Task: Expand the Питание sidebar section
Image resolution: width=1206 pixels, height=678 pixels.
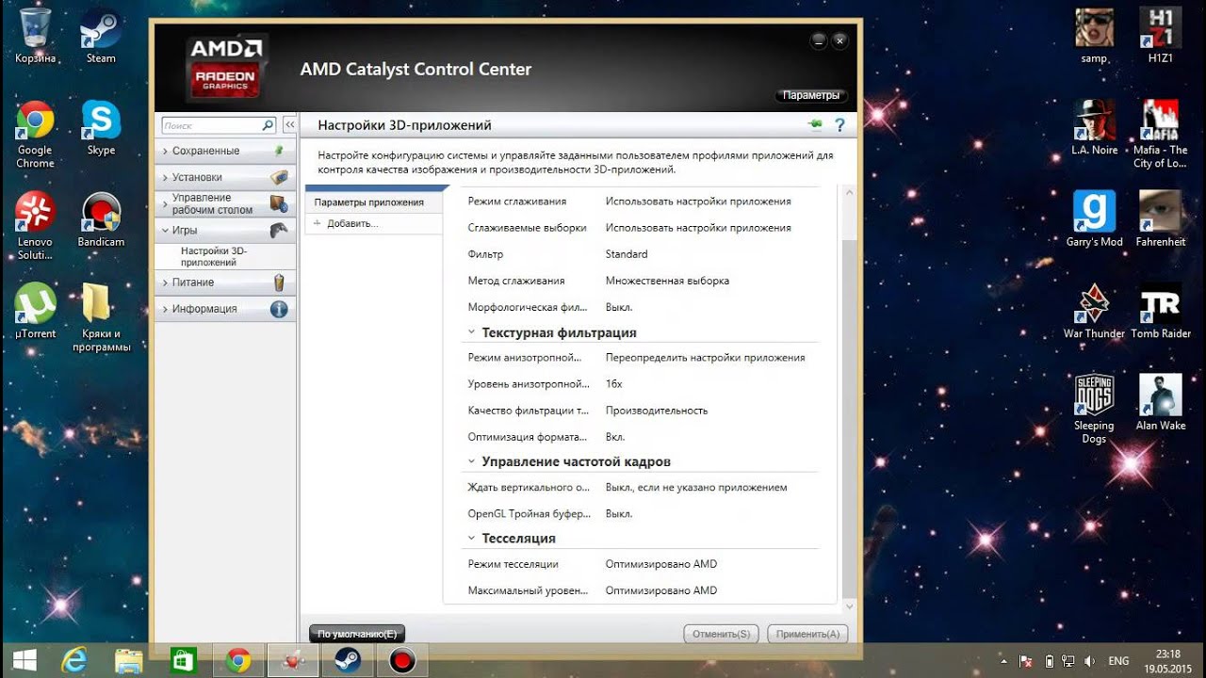Action: (x=224, y=282)
